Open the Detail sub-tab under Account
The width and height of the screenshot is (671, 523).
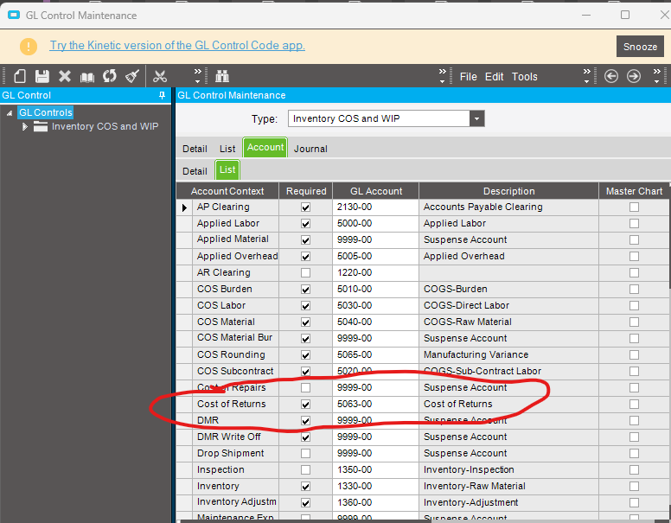pos(195,171)
